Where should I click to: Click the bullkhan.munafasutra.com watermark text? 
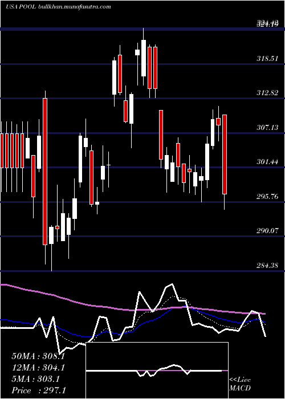click(75, 7)
